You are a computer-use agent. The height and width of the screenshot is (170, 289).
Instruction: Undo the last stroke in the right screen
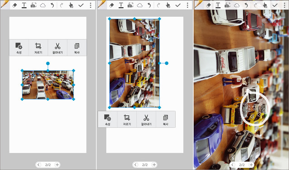[x=246, y=5]
